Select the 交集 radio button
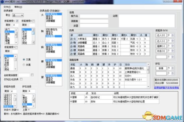Viewport: 184px width, 122px height. [24, 59]
